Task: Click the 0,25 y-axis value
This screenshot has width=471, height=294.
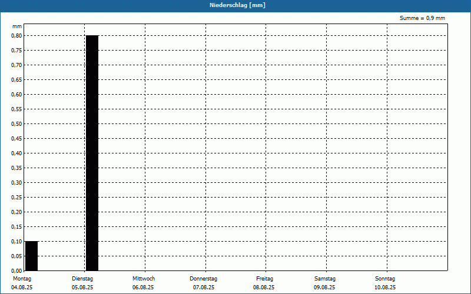Action: 16,198
